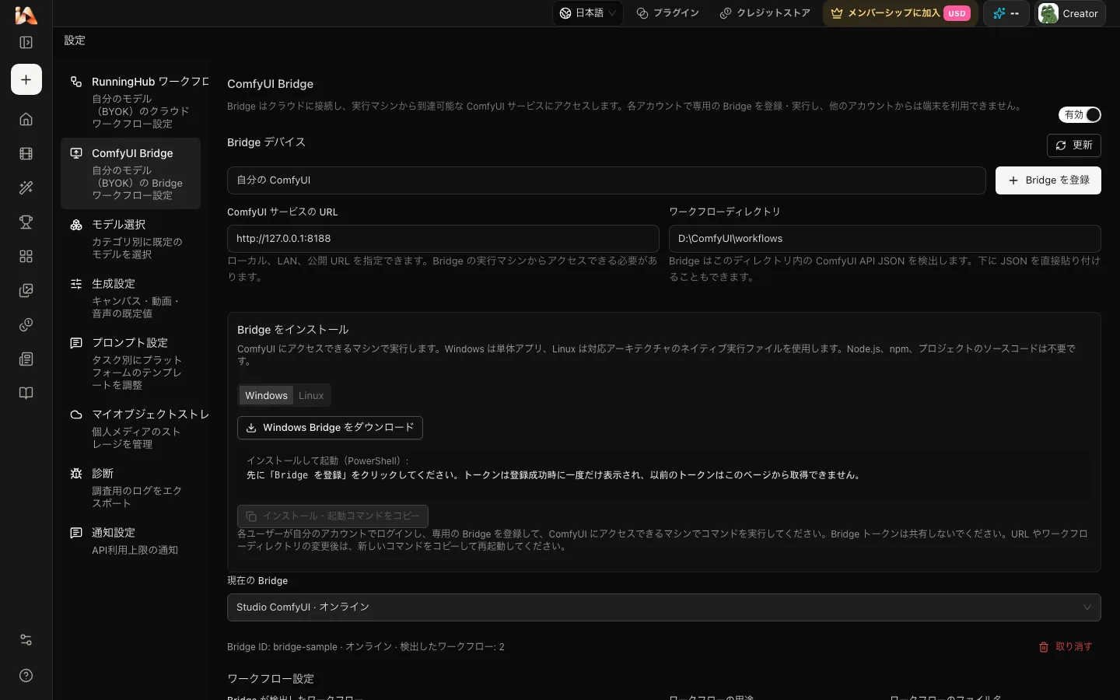Viewport: 1120px width, 700px height.
Task: Click the 更新 refresh button
Action: coord(1074,145)
